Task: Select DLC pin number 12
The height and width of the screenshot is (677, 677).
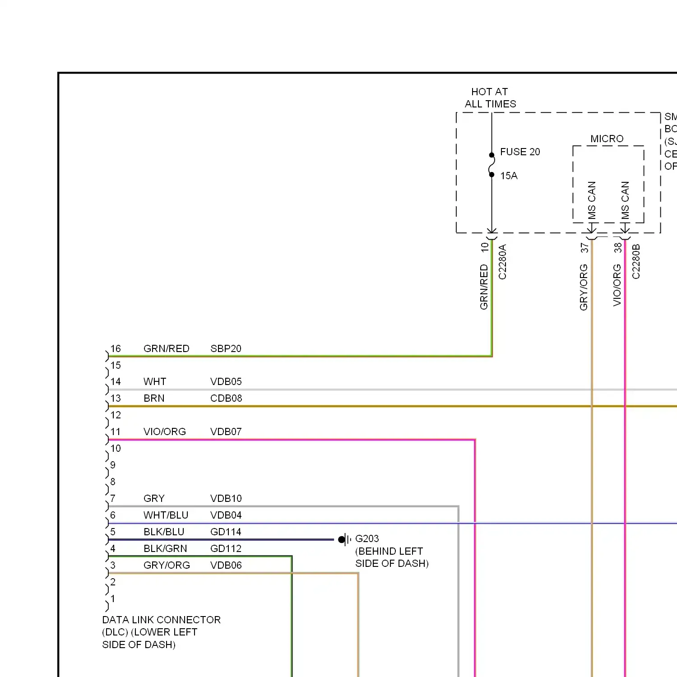Action: [x=116, y=415]
